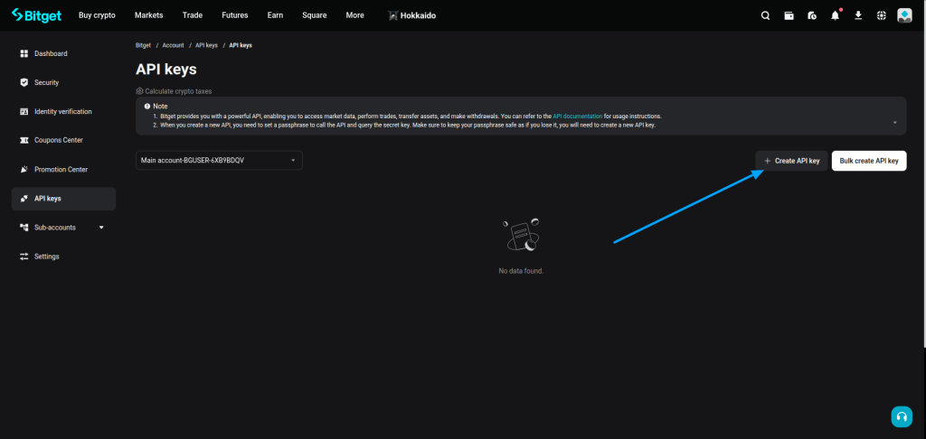The height and width of the screenshot is (439, 926).
Task: Open the Futures menu
Action: (234, 15)
